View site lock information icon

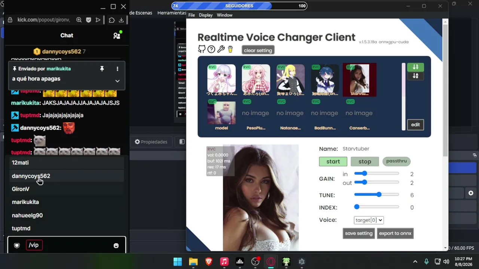pos(10,20)
